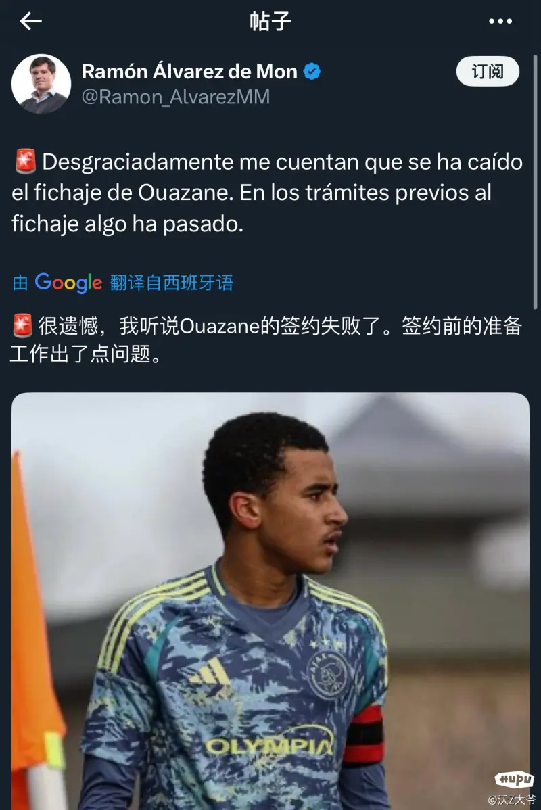The width and height of the screenshot is (541, 810).
Task: Select the Chinese translated tweet text
Action: pyautogui.click(x=266, y=339)
